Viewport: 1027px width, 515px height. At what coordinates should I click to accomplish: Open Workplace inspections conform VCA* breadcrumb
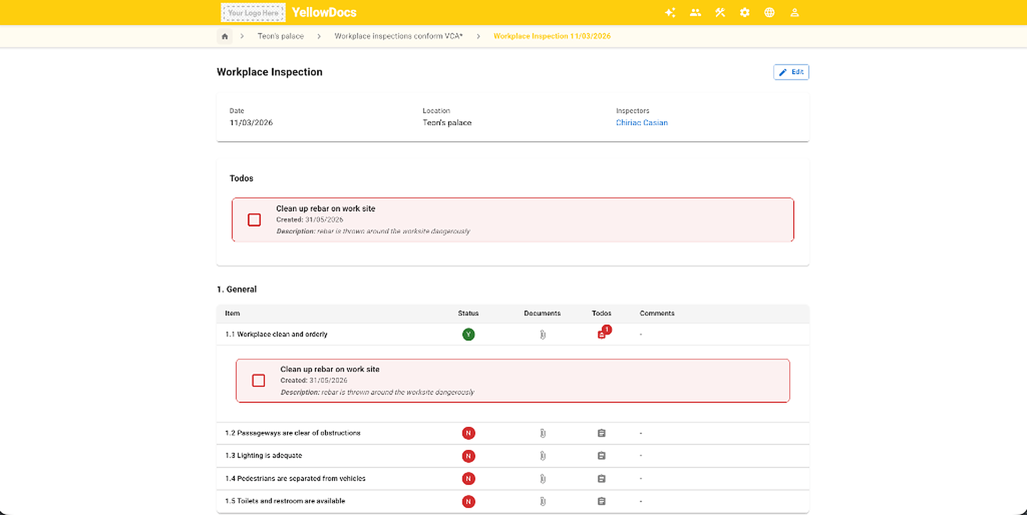tap(398, 36)
